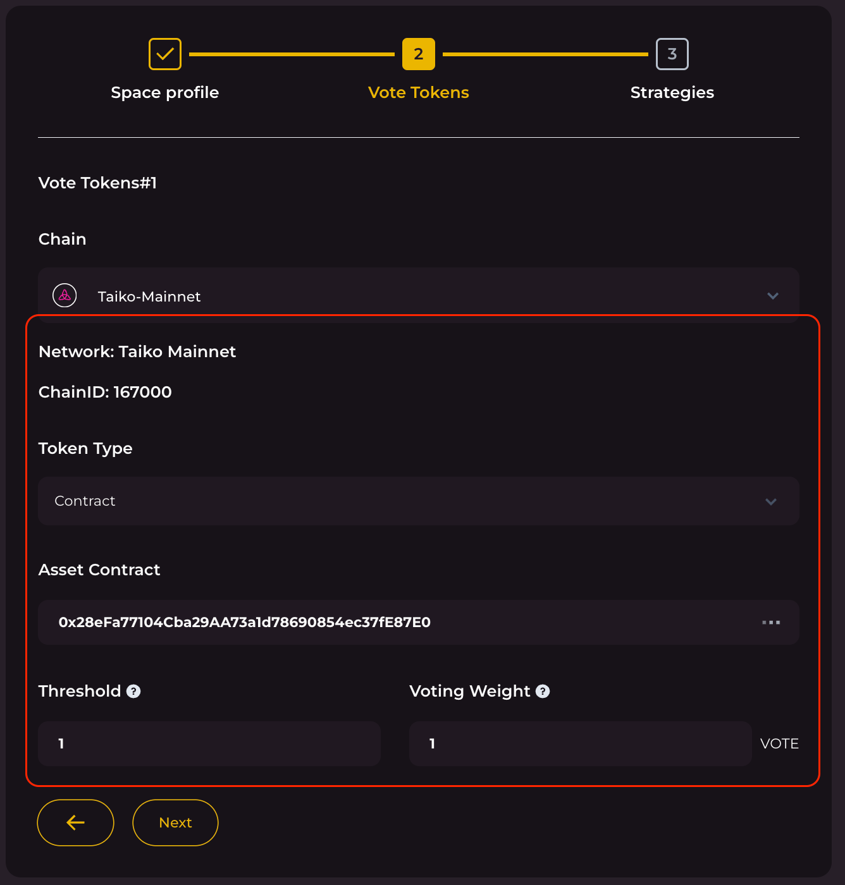The width and height of the screenshot is (845, 885).
Task: Switch to the Strategies step
Action: 672,92
